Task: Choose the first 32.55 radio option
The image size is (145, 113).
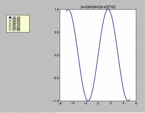Action: [x=10, y=20]
